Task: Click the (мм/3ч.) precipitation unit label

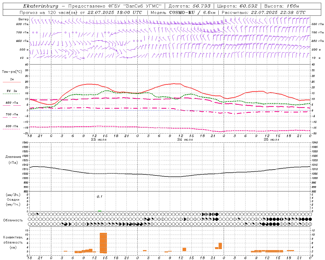Action: tap(13, 195)
